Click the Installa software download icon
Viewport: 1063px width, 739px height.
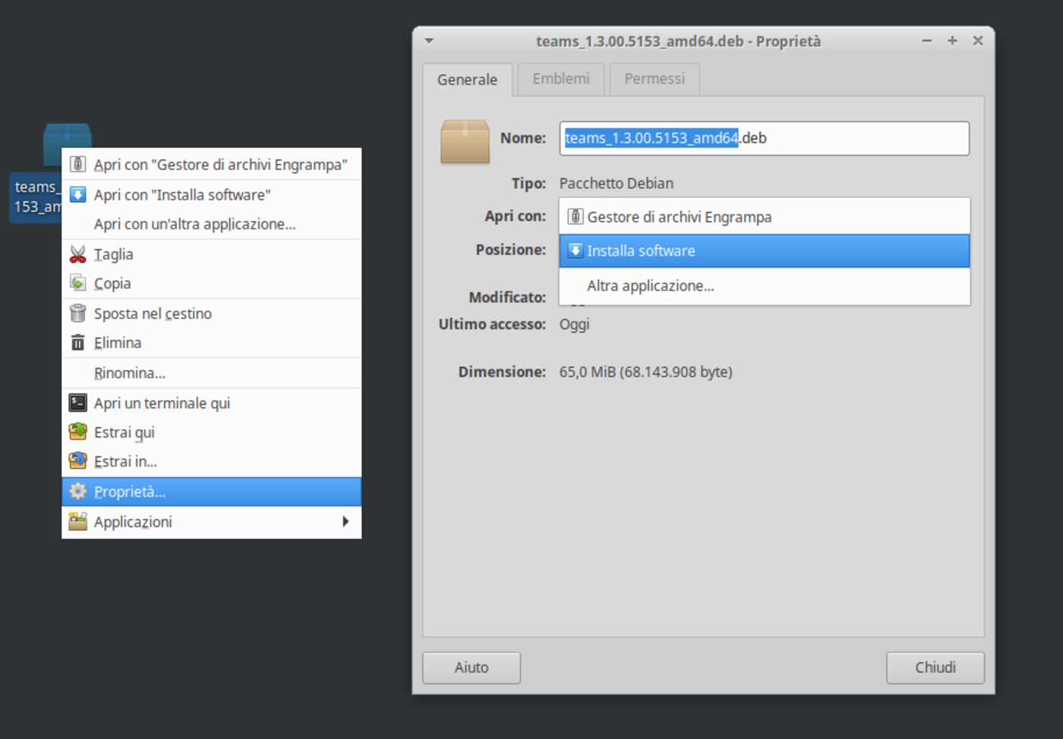pos(576,251)
